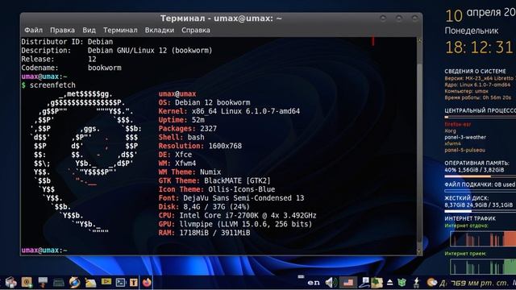Click the 'RAM: 1718MiB / 3911MiB' line

204,233
